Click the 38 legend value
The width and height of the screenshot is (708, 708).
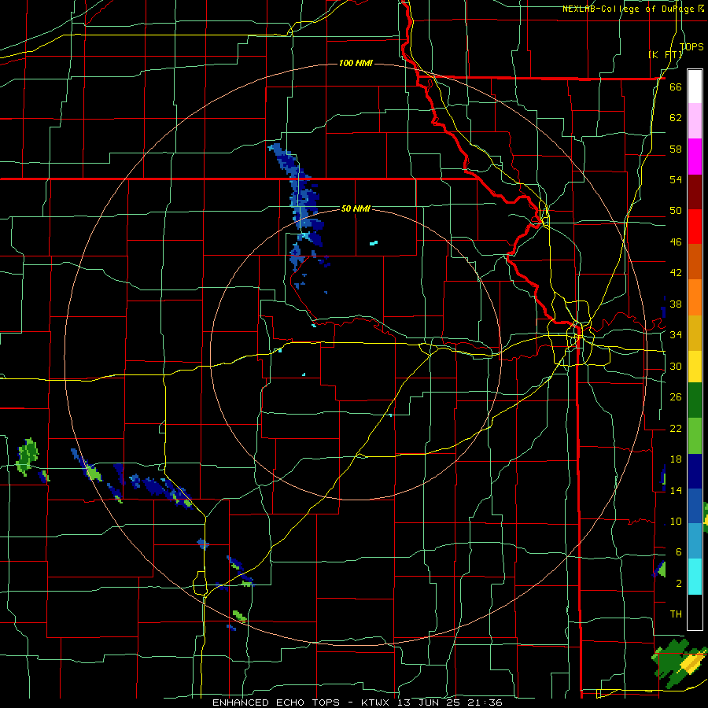[676, 304]
